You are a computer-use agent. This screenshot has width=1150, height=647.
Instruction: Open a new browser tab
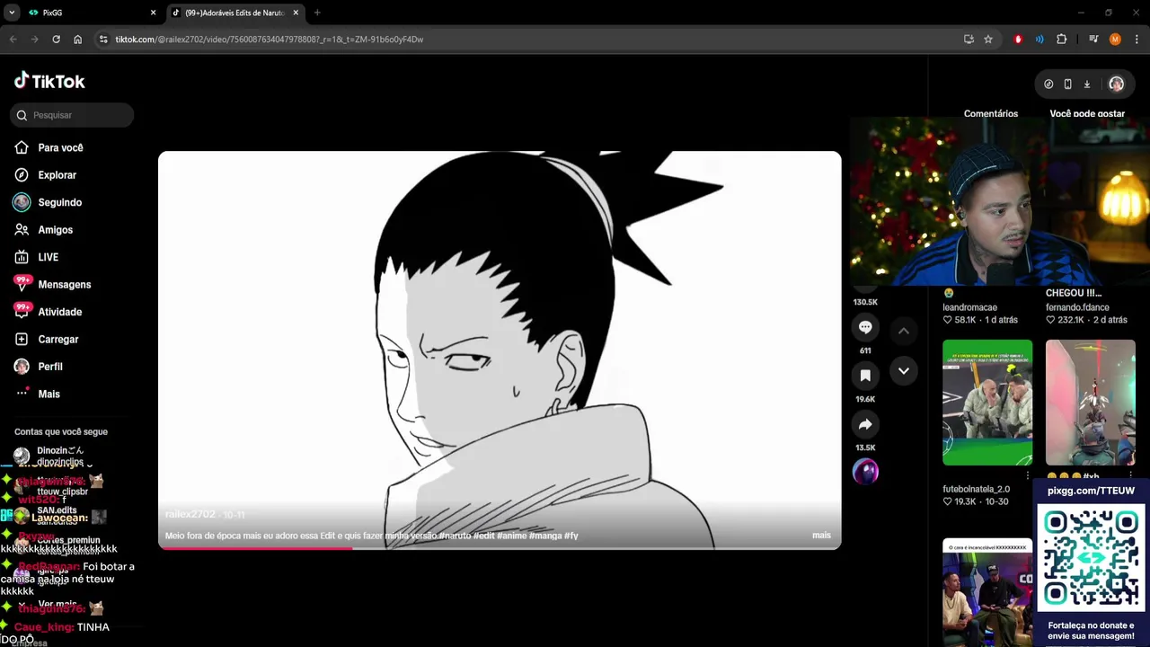(x=317, y=13)
